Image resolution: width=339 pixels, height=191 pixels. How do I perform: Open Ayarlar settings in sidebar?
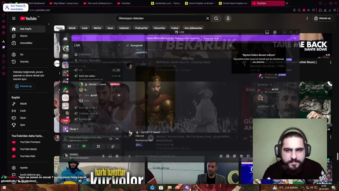point(28,168)
